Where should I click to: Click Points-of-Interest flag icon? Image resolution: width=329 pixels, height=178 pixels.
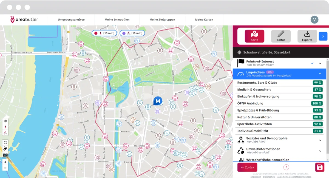tap(241, 63)
